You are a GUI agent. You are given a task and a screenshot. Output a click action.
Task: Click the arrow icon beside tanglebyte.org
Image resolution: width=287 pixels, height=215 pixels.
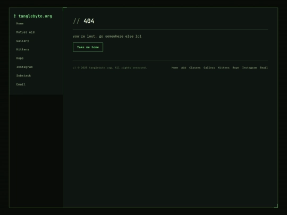(x=15, y=16)
